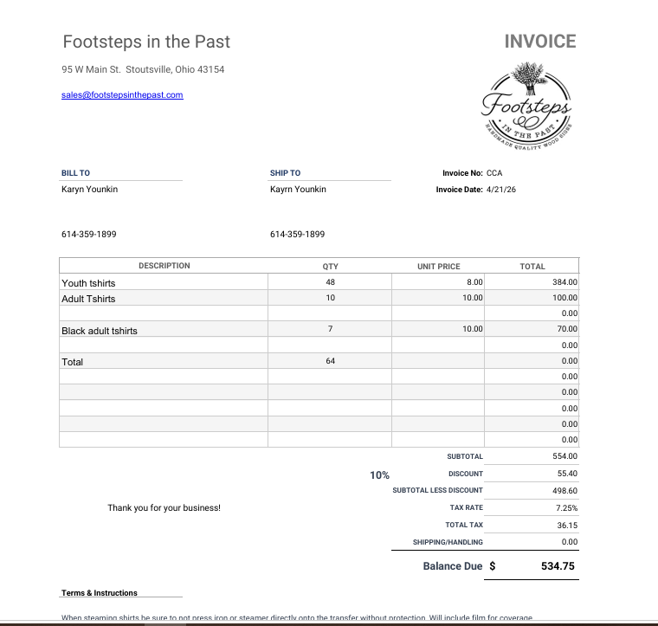Click the DISCOUNT label
This screenshot has width=658, height=626.
[466, 474]
